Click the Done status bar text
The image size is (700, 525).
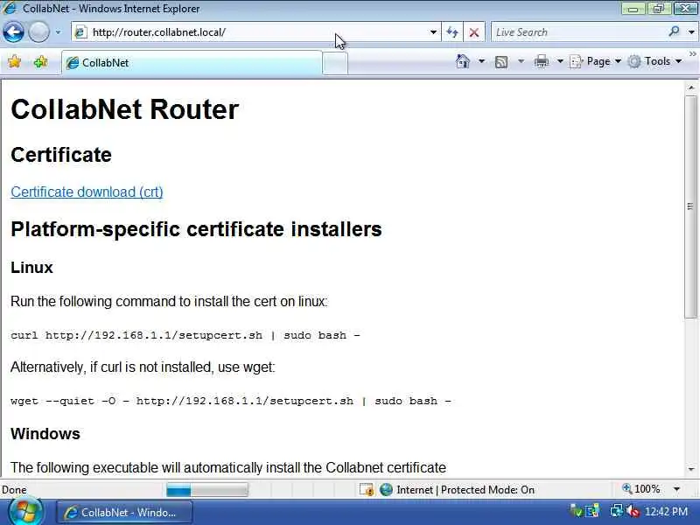click(14, 490)
